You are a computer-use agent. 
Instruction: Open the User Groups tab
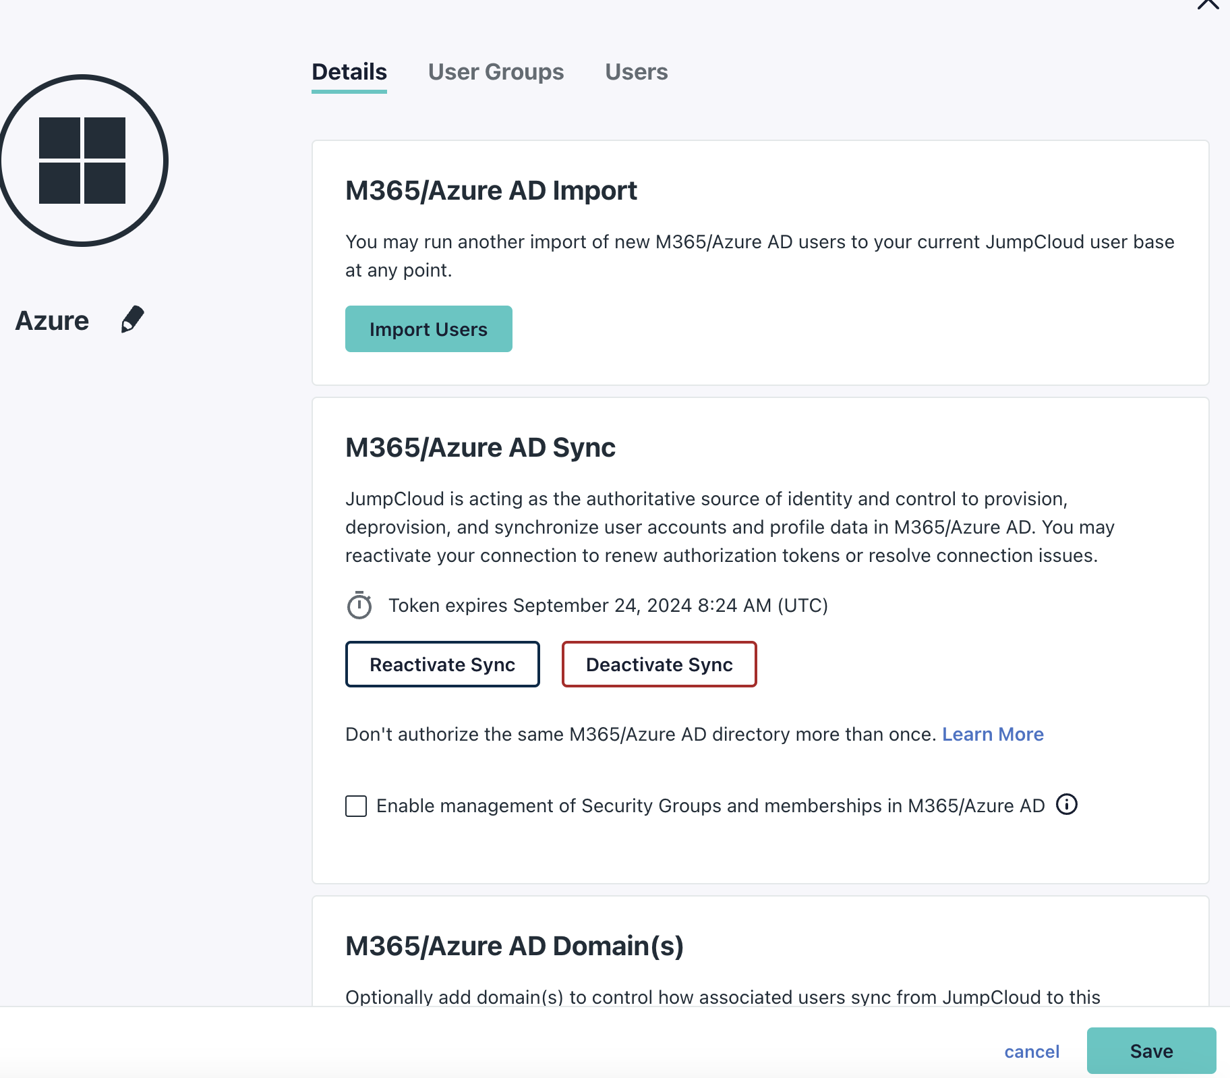(496, 72)
